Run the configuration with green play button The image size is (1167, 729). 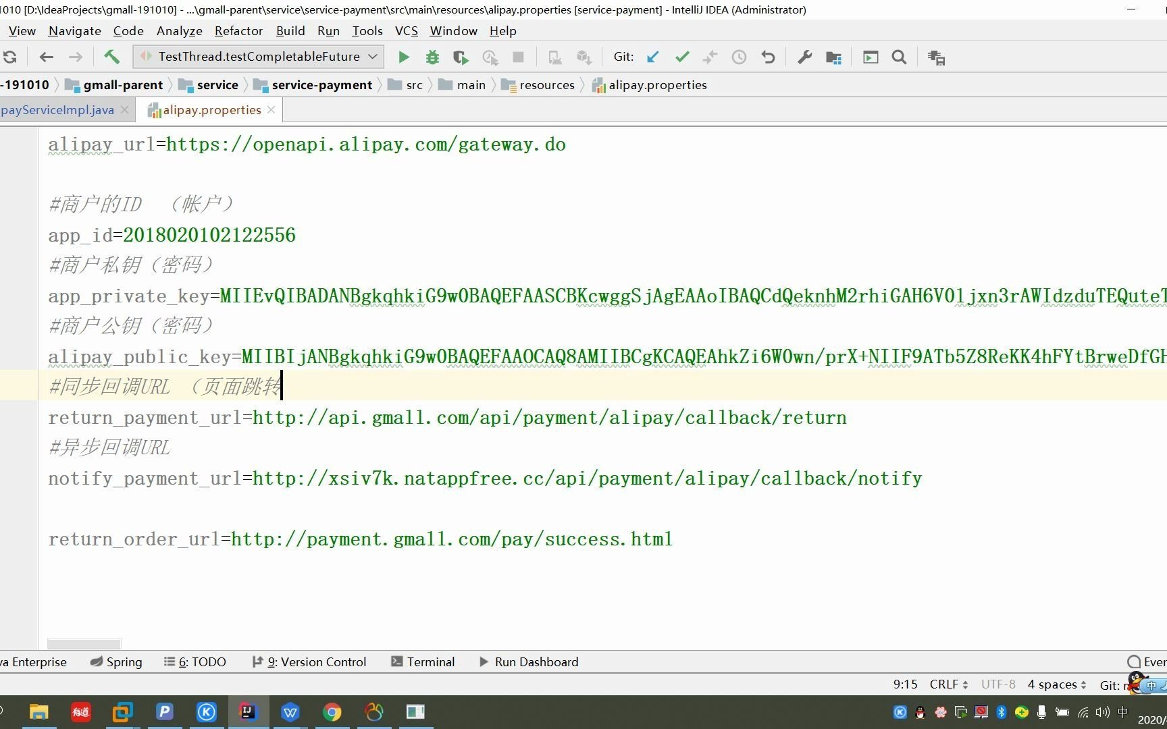[x=404, y=57]
